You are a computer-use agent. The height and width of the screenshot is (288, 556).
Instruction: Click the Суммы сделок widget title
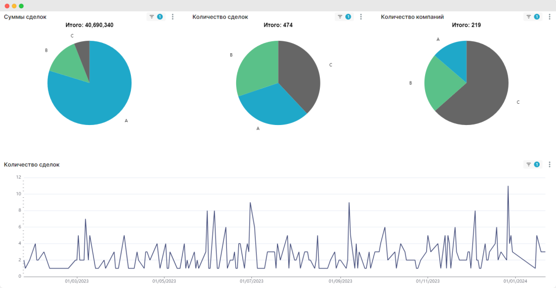click(x=25, y=17)
